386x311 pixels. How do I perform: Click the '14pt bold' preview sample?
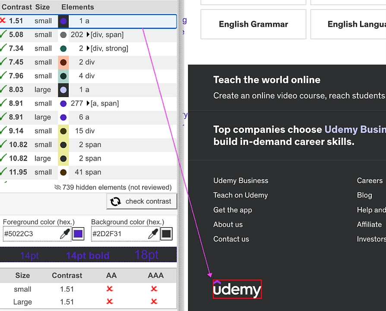coord(88,256)
